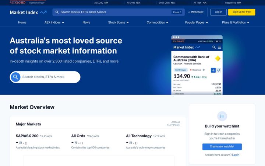Click the Log in button

[x=218, y=12]
